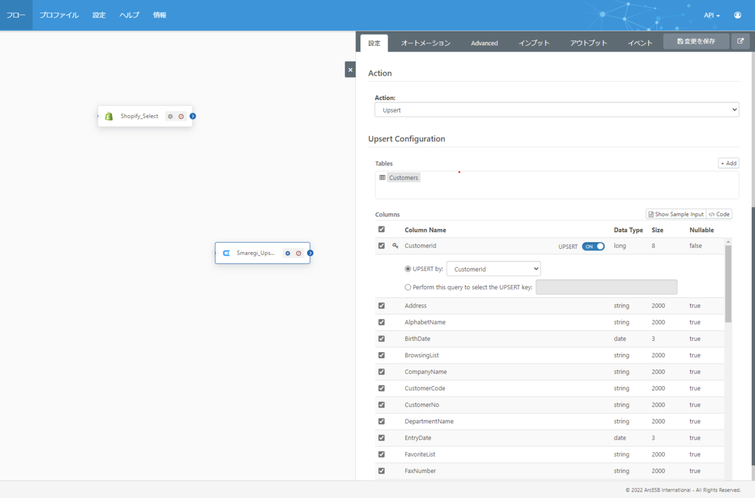Open panel in new window icon
The width and height of the screenshot is (755, 498).
tap(741, 41)
